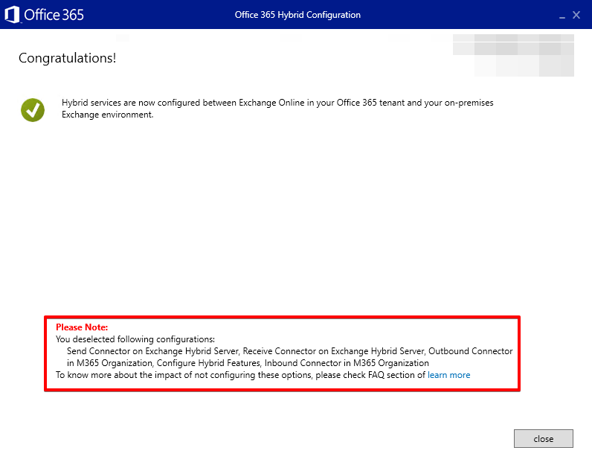Click the close button
This screenshot has width=592, height=465.
[x=544, y=438]
